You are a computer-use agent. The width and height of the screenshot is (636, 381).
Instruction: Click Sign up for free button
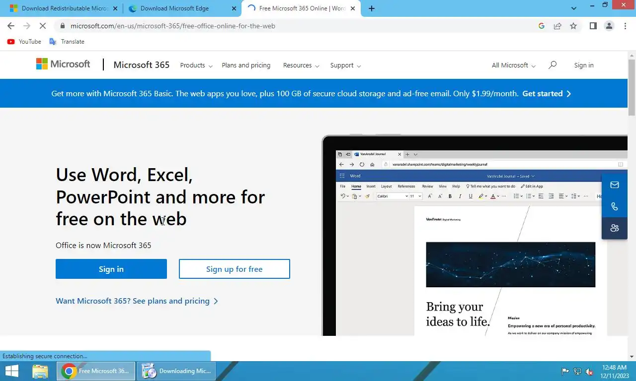pyautogui.click(x=235, y=269)
